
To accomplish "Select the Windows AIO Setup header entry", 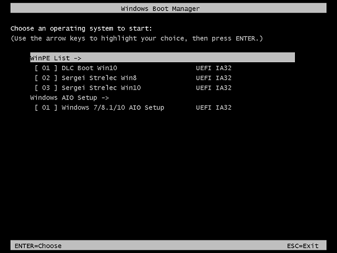I will tap(70, 98).
